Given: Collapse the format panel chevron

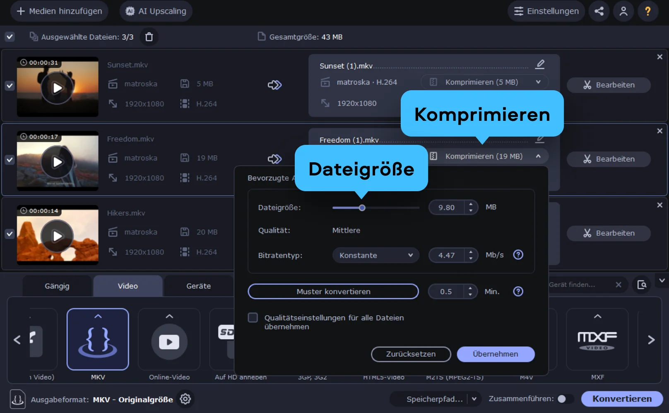Looking at the screenshot, I should [x=662, y=281].
